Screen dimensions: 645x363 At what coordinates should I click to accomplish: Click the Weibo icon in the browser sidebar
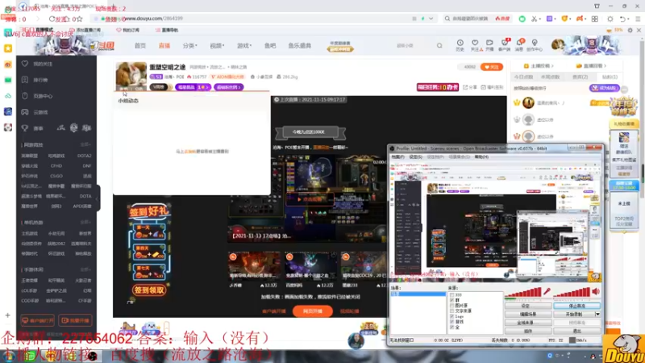click(x=8, y=65)
